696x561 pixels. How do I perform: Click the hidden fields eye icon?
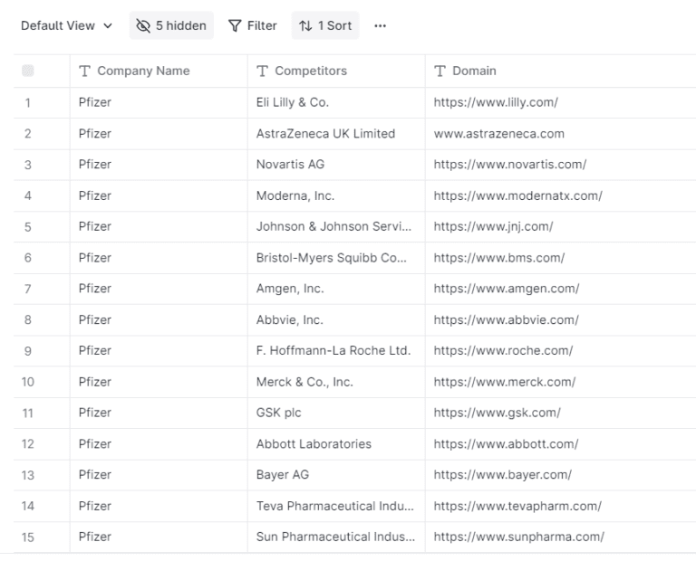coord(143,25)
